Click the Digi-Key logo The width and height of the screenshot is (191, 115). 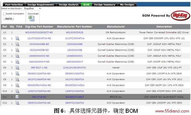(x=180, y=16)
